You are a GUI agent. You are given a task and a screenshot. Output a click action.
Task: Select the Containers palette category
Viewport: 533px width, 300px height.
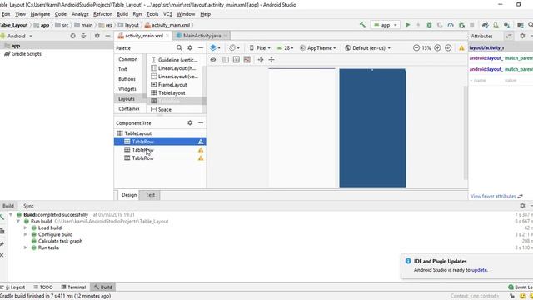(x=129, y=109)
